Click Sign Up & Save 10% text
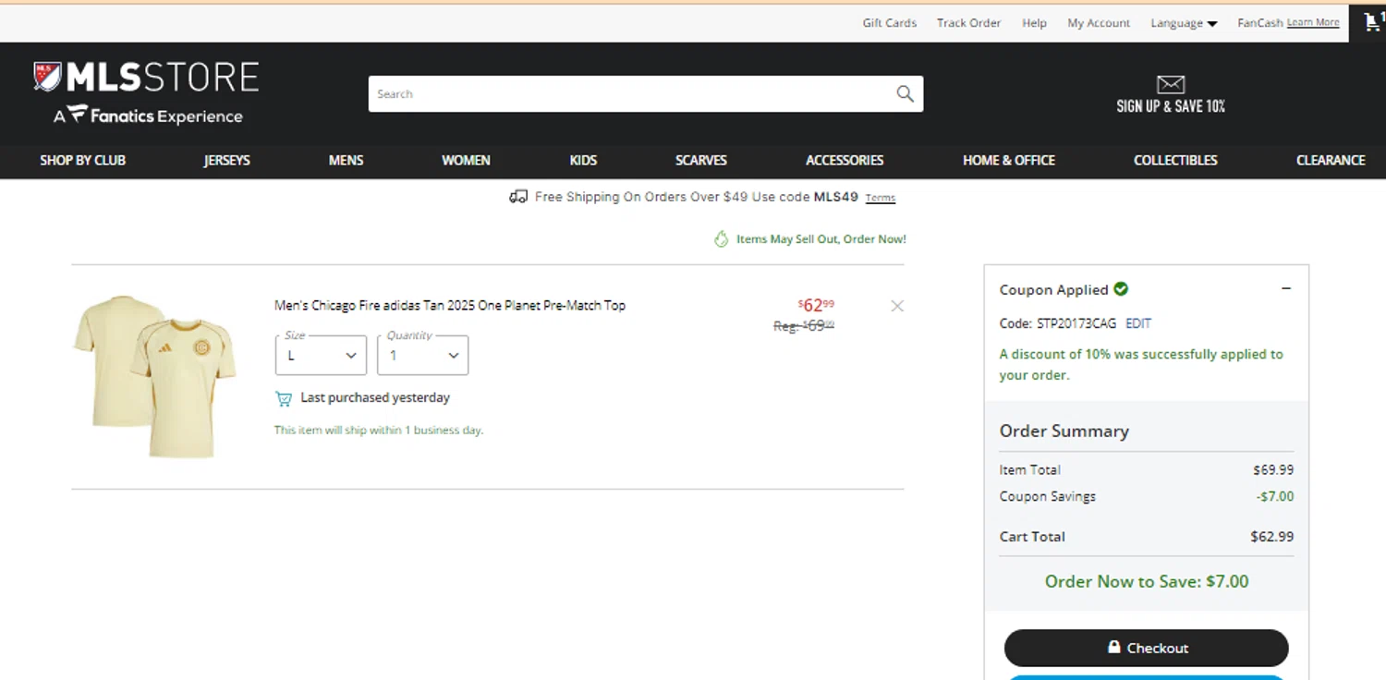1386x680 pixels. (1171, 106)
